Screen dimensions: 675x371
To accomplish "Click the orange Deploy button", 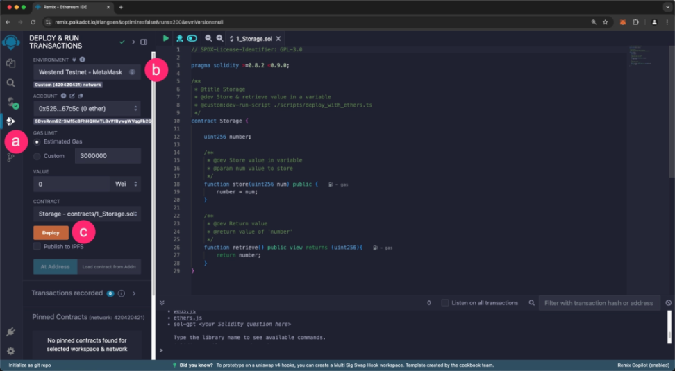I will click(x=51, y=233).
